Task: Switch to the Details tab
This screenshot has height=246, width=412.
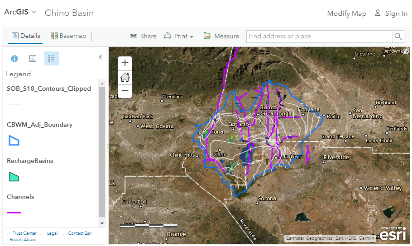Action: 25,36
